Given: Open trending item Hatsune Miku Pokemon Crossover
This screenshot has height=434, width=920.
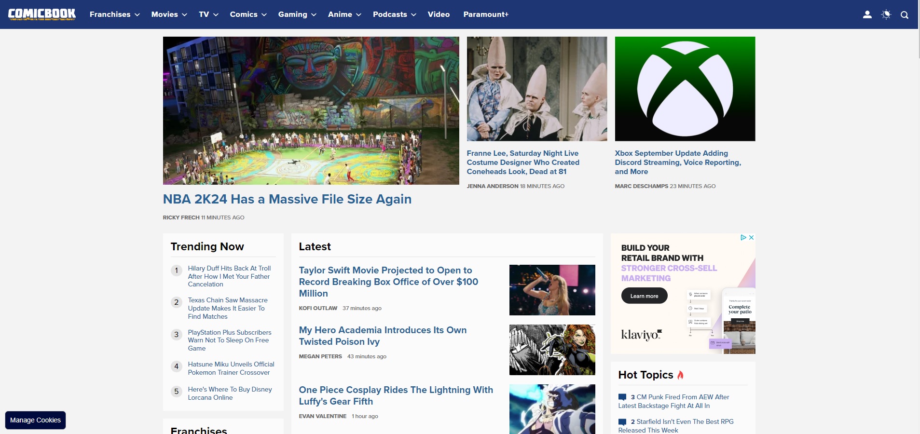Looking at the screenshot, I should [x=231, y=368].
